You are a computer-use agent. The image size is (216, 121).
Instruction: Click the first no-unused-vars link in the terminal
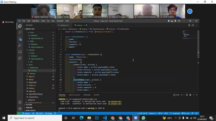(115, 102)
